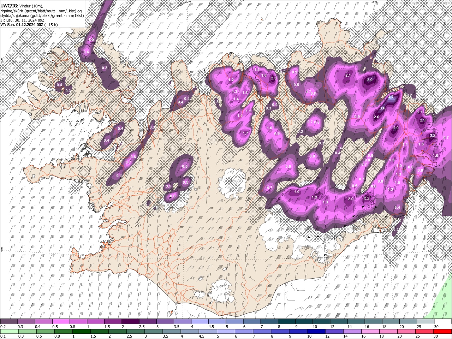Image resolution: width=452 pixels, height=339 pixels.
Task: Click the rigning/skúrir legend description line
Action: pyautogui.click(x=41, y=11)
